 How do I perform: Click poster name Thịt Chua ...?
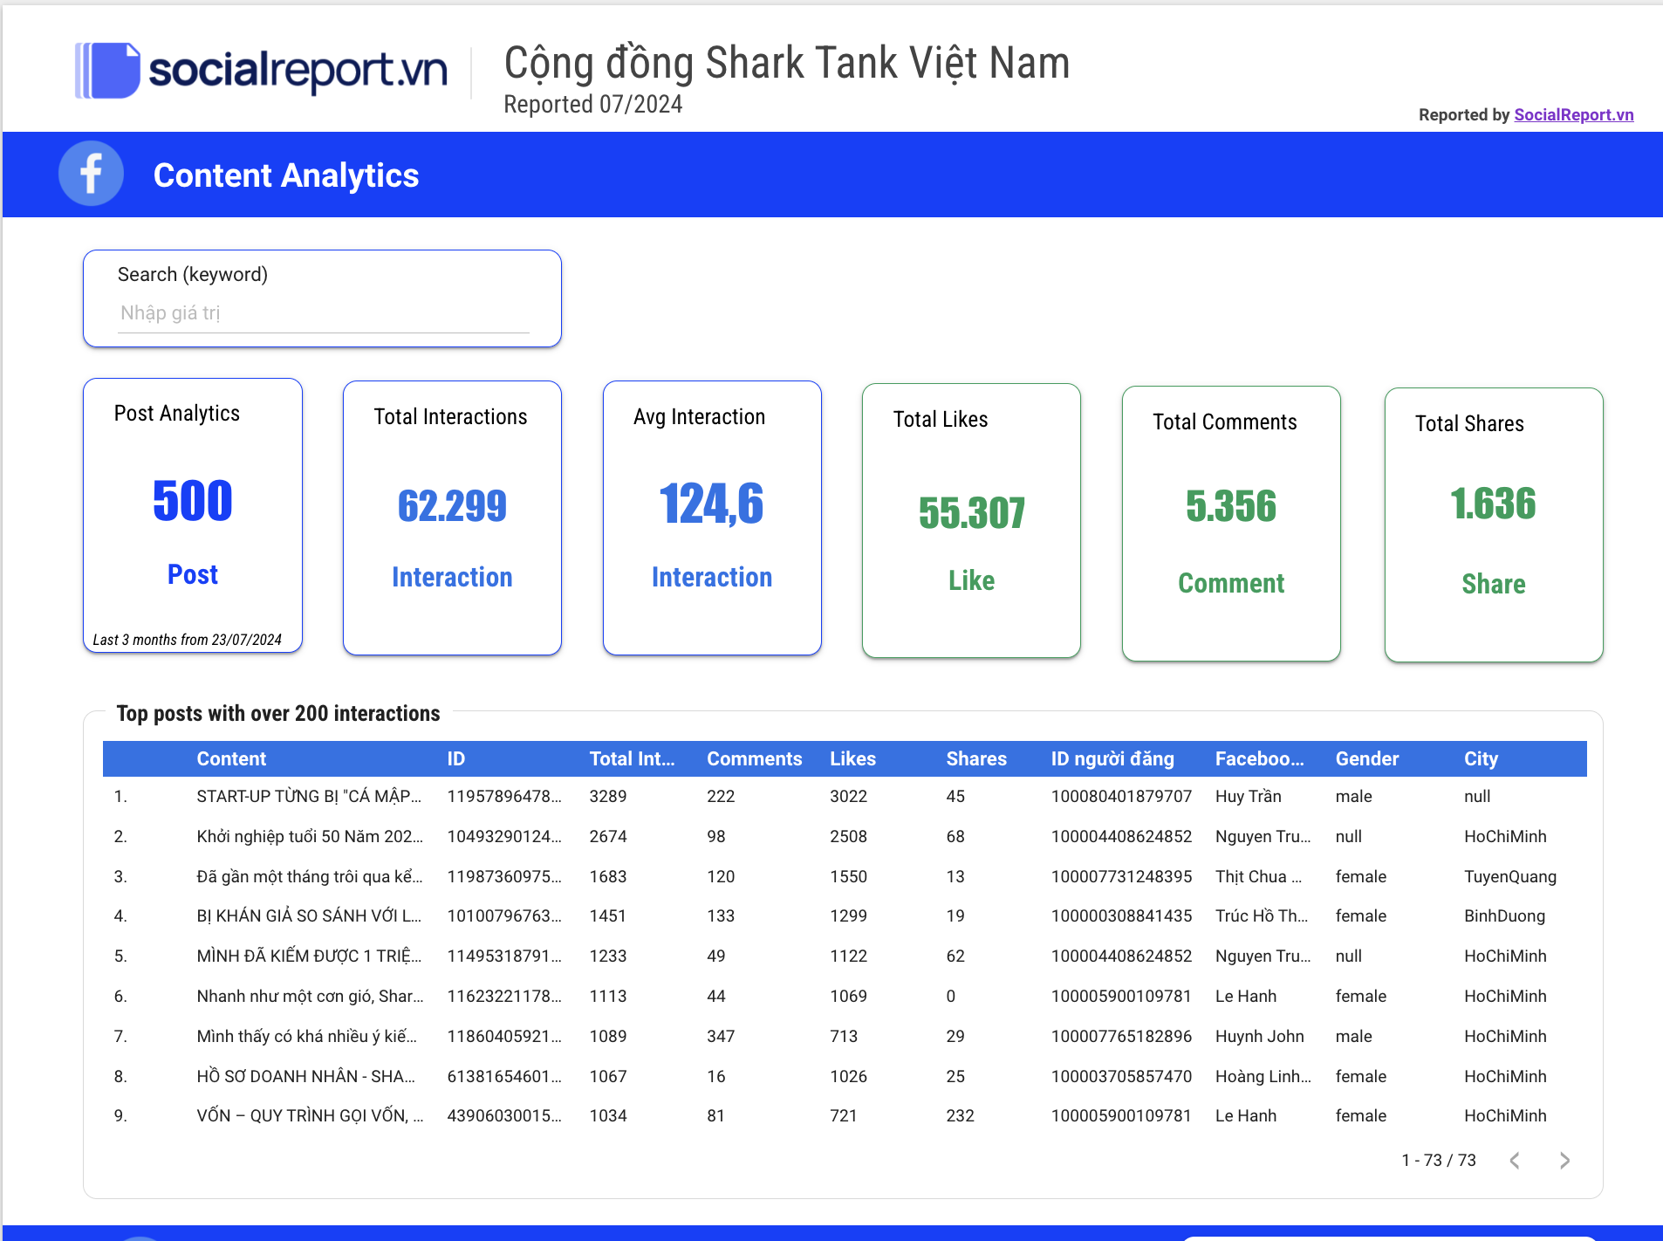click(x=1258, y=876)
